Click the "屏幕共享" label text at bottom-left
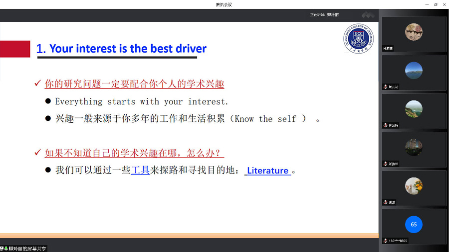Screen dimensions: 449x252 28,249
